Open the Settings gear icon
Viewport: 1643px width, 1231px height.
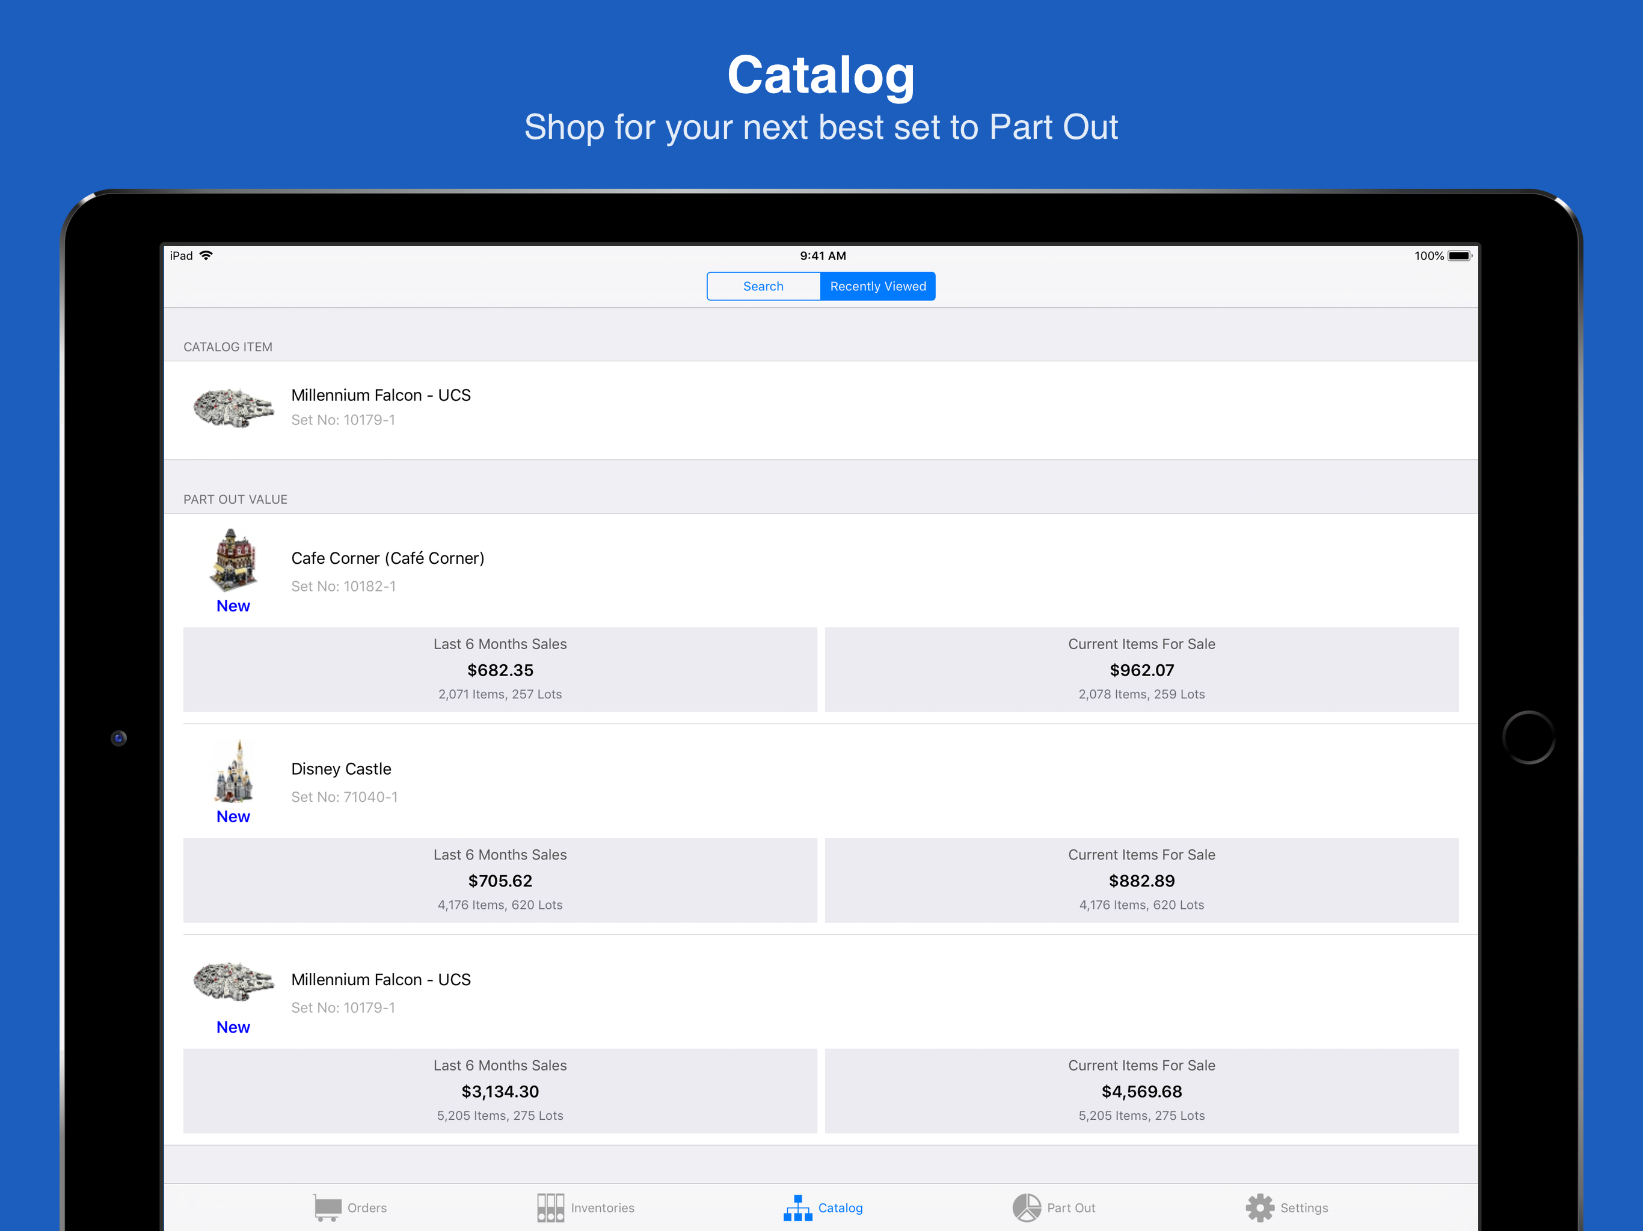click(x=1260, y=1207)
